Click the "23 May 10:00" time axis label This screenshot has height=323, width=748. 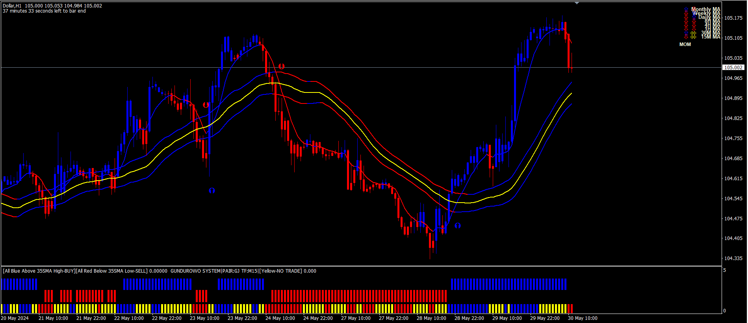pos(204,318)
